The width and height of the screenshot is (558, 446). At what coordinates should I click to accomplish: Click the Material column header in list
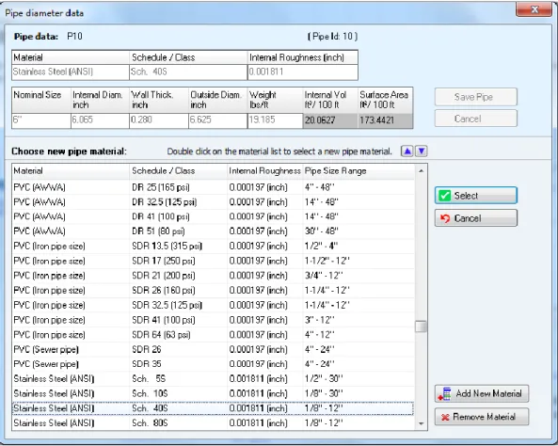pyautogui.click(x=71, y=171)
